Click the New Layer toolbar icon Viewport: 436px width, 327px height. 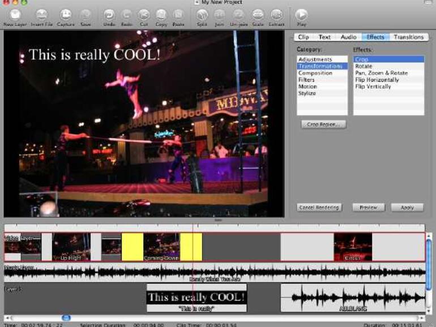click(15, 15)
